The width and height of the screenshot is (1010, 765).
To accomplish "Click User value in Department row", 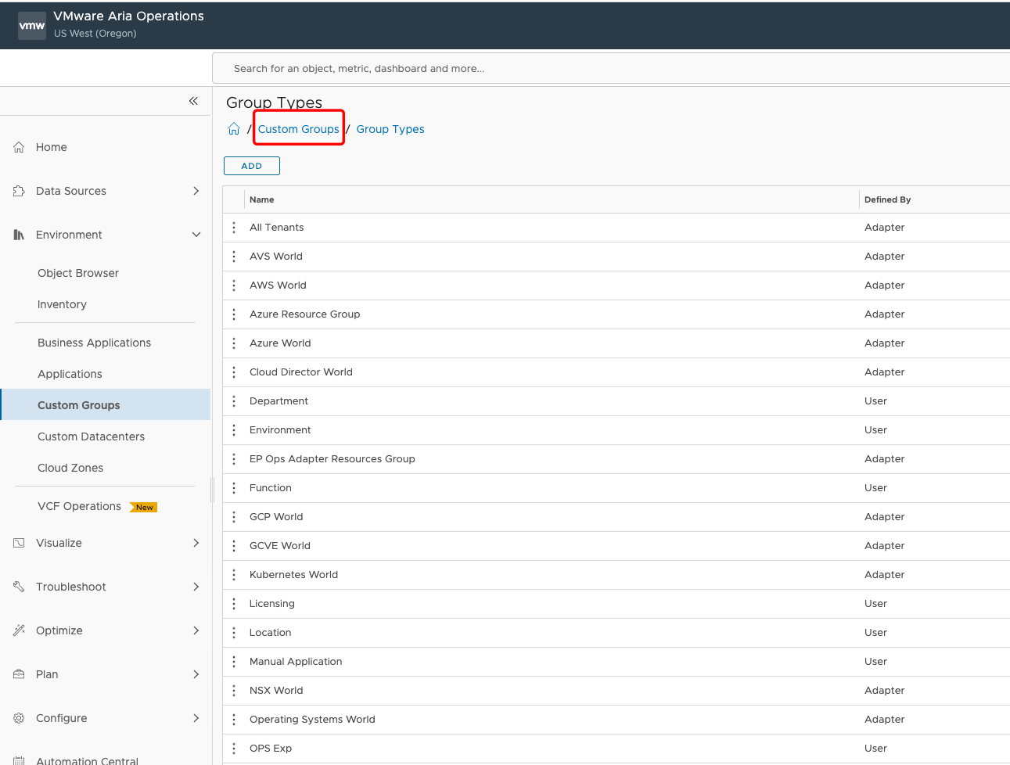I will [875, 401].
